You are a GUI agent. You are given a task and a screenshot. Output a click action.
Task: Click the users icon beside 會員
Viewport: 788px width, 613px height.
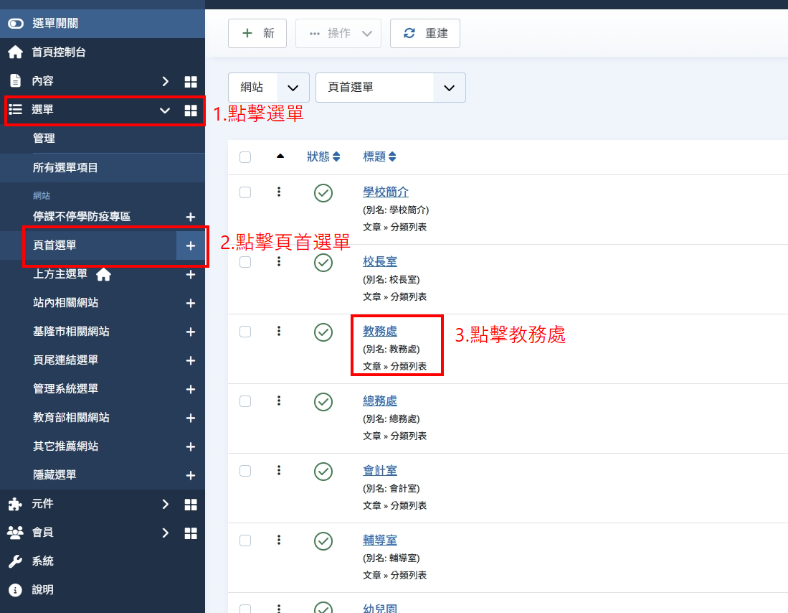pos(16,533)
